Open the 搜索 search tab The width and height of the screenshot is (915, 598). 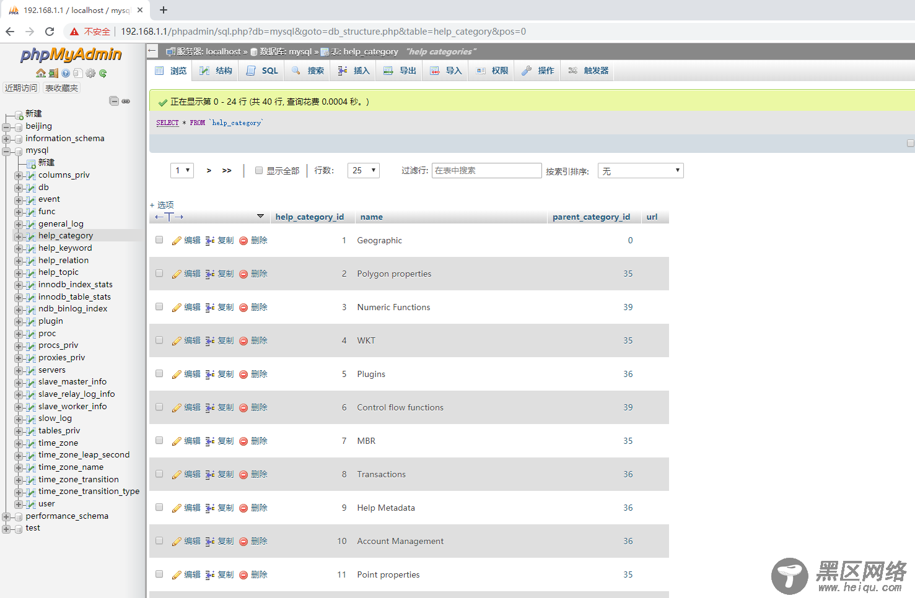coord(308,71)
